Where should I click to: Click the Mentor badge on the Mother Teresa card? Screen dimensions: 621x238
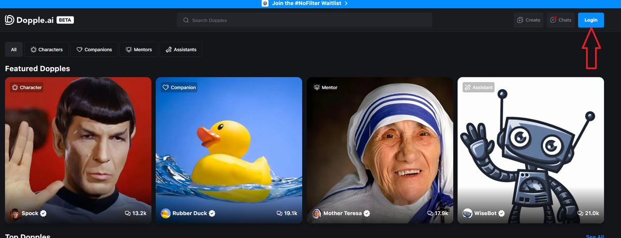click(326, 87)
